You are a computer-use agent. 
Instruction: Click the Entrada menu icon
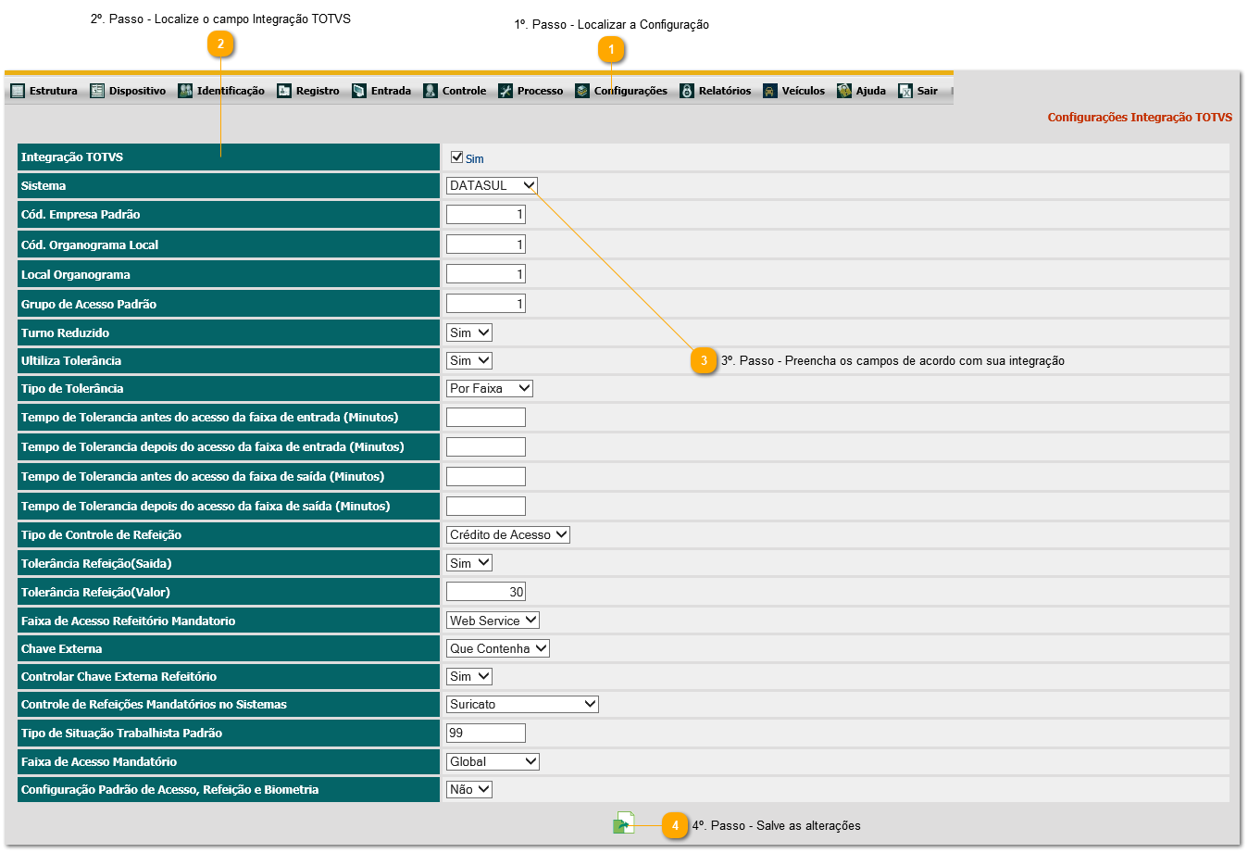tap(359, 91)
